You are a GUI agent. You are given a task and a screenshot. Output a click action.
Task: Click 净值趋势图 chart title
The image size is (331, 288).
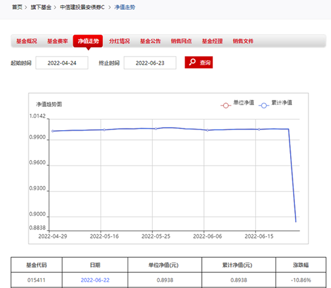[49, 104]
